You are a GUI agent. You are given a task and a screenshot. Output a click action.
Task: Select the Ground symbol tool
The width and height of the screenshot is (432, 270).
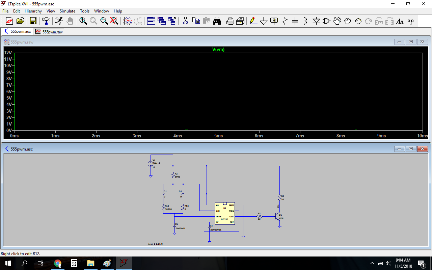pos(264,21)
